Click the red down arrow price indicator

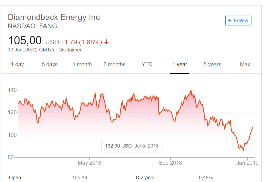pos(106,42)
